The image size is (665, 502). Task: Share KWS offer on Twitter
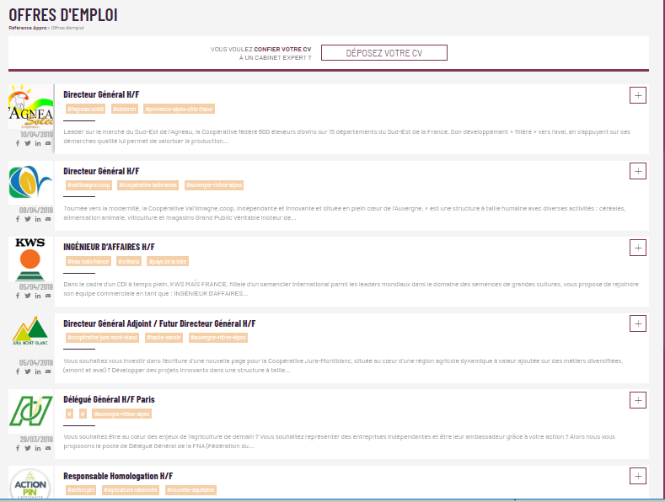click(28, 296)
